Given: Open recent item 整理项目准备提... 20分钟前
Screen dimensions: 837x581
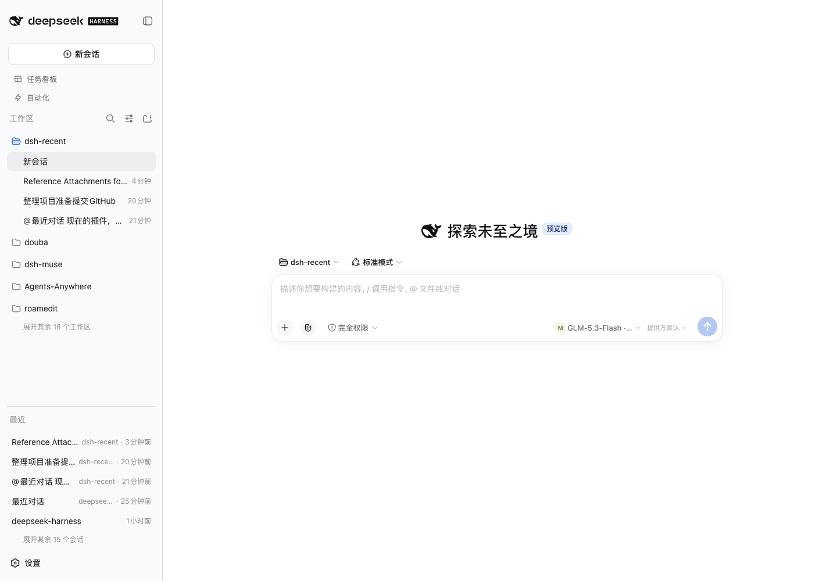Looking at the screenshot, I should coord(81,462).
